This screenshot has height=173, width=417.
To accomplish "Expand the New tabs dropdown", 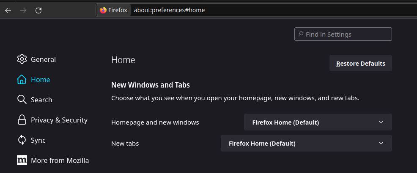I will tap(306, 144).
